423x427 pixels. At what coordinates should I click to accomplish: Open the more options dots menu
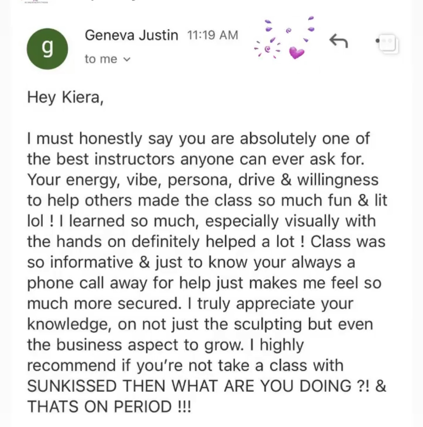[x=388, y=43]
